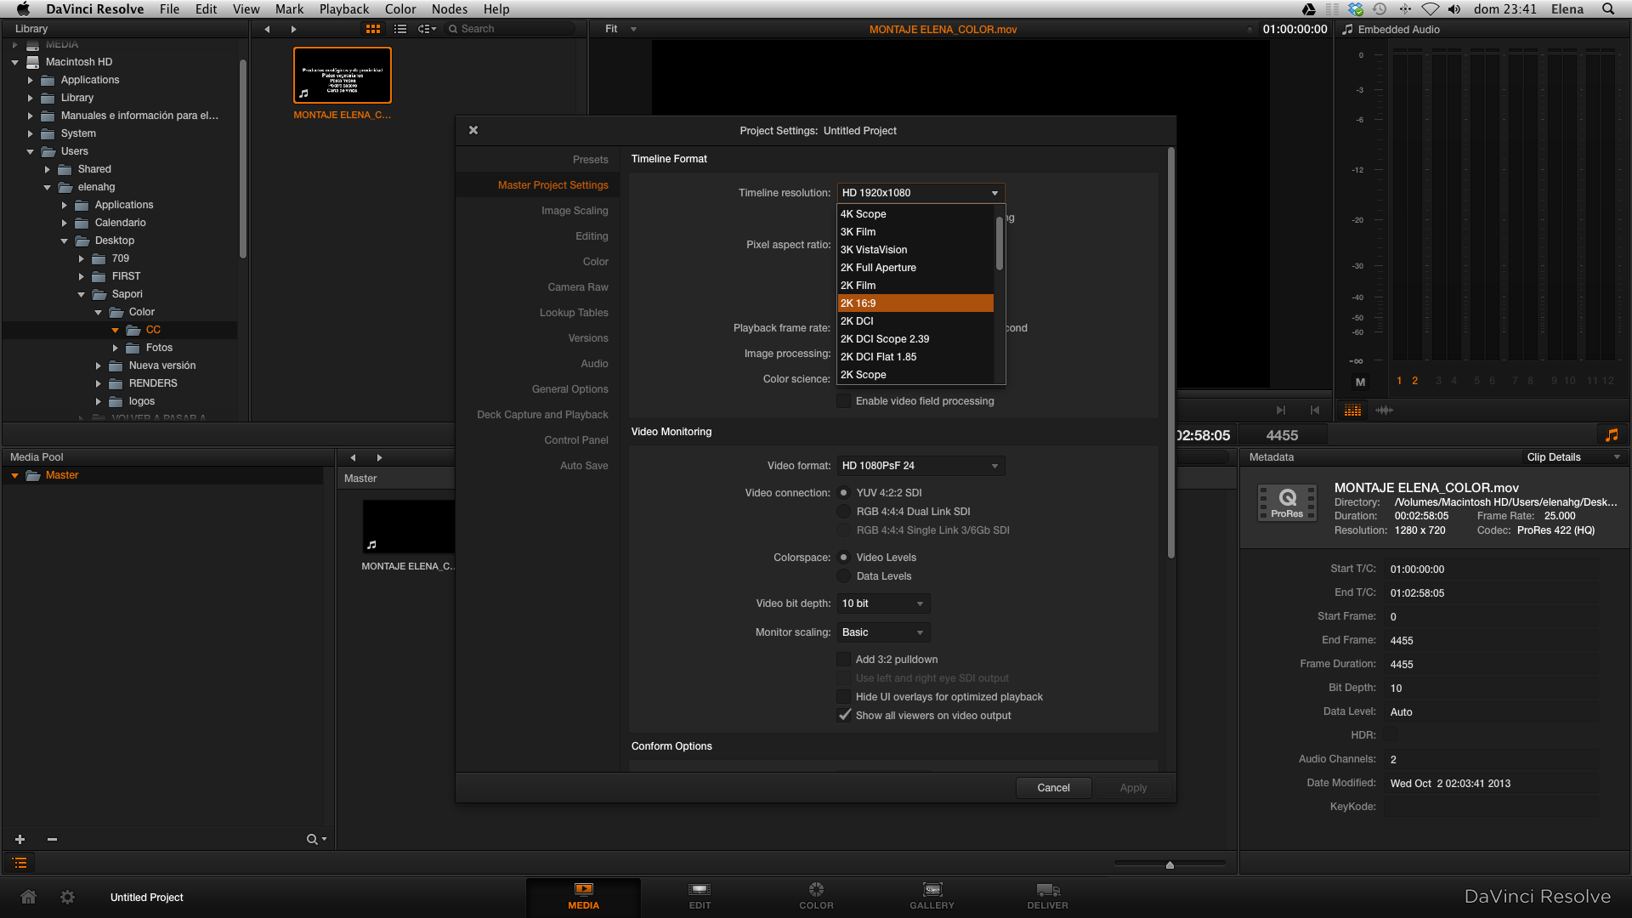The image size is (1632, 918).
Task: Close the Project Settings dialog
Action: click(x=473, y=130)
